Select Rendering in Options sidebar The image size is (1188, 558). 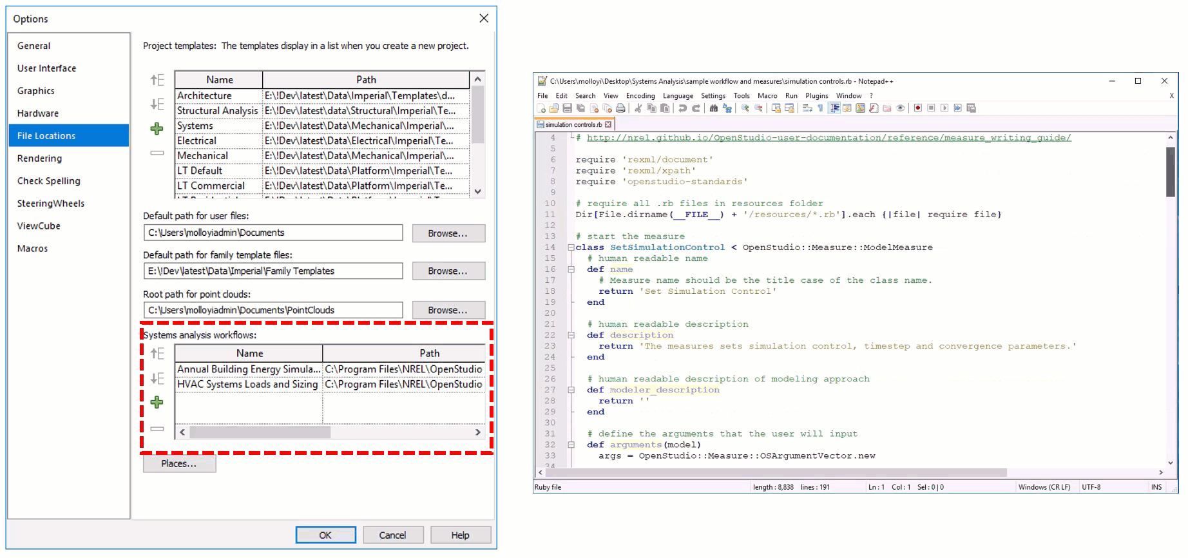click(x=69, y=159)
